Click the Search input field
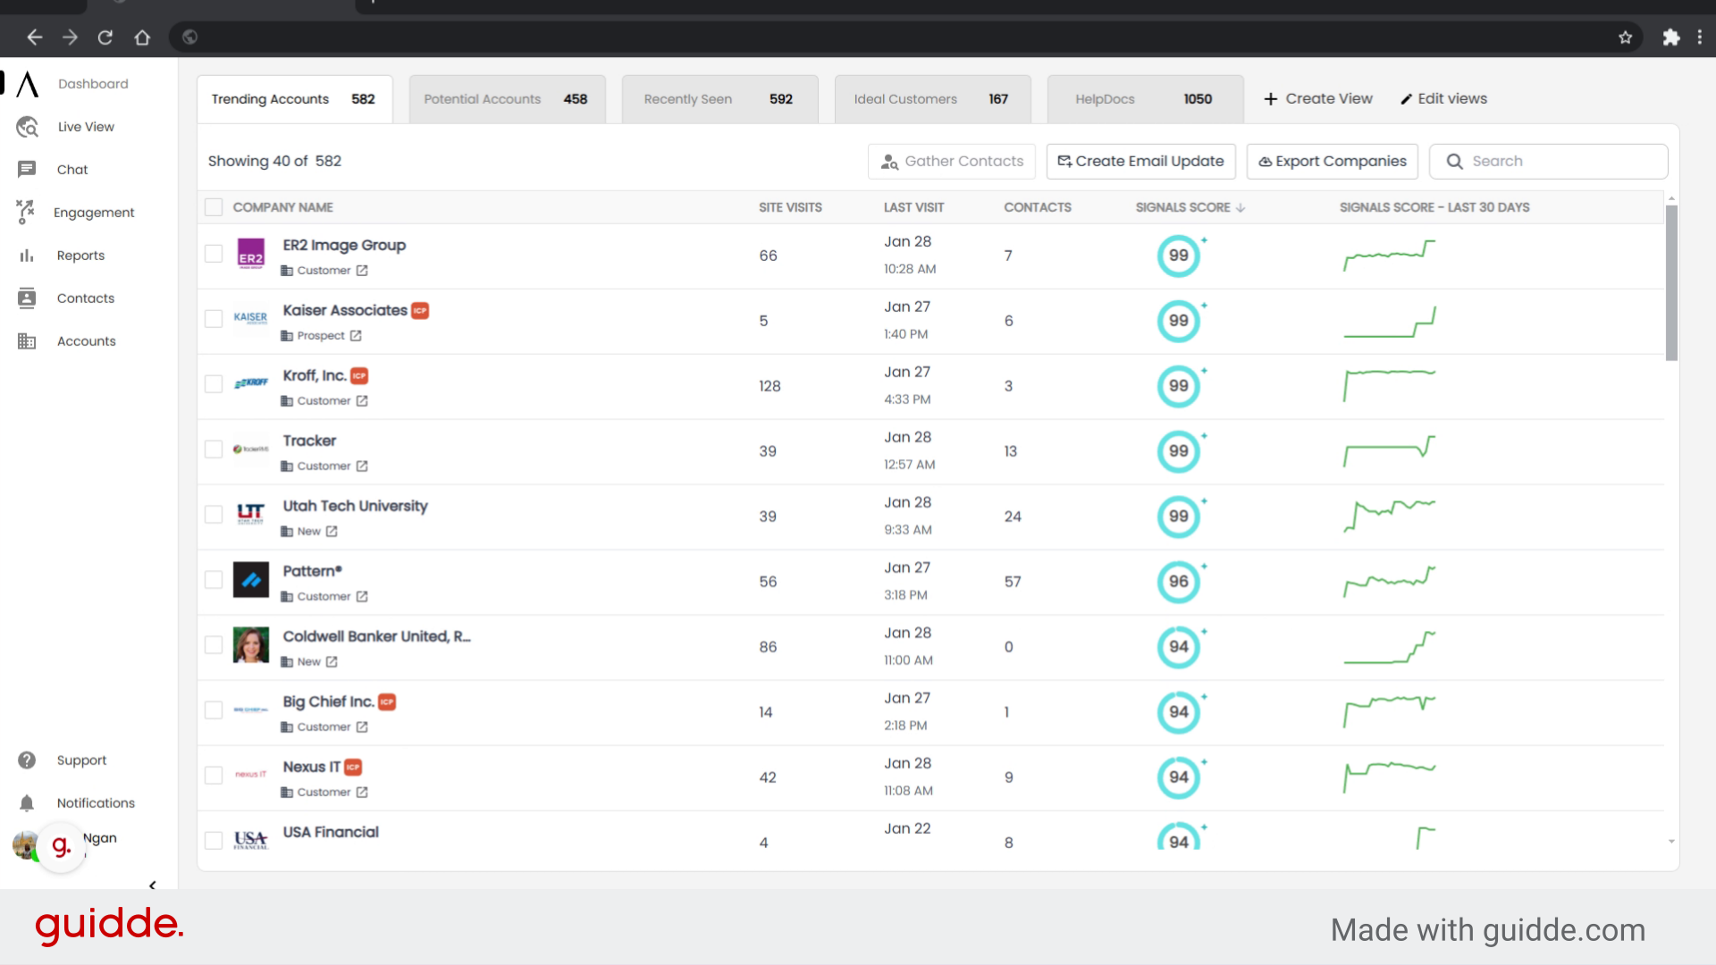 point(1548,162)
